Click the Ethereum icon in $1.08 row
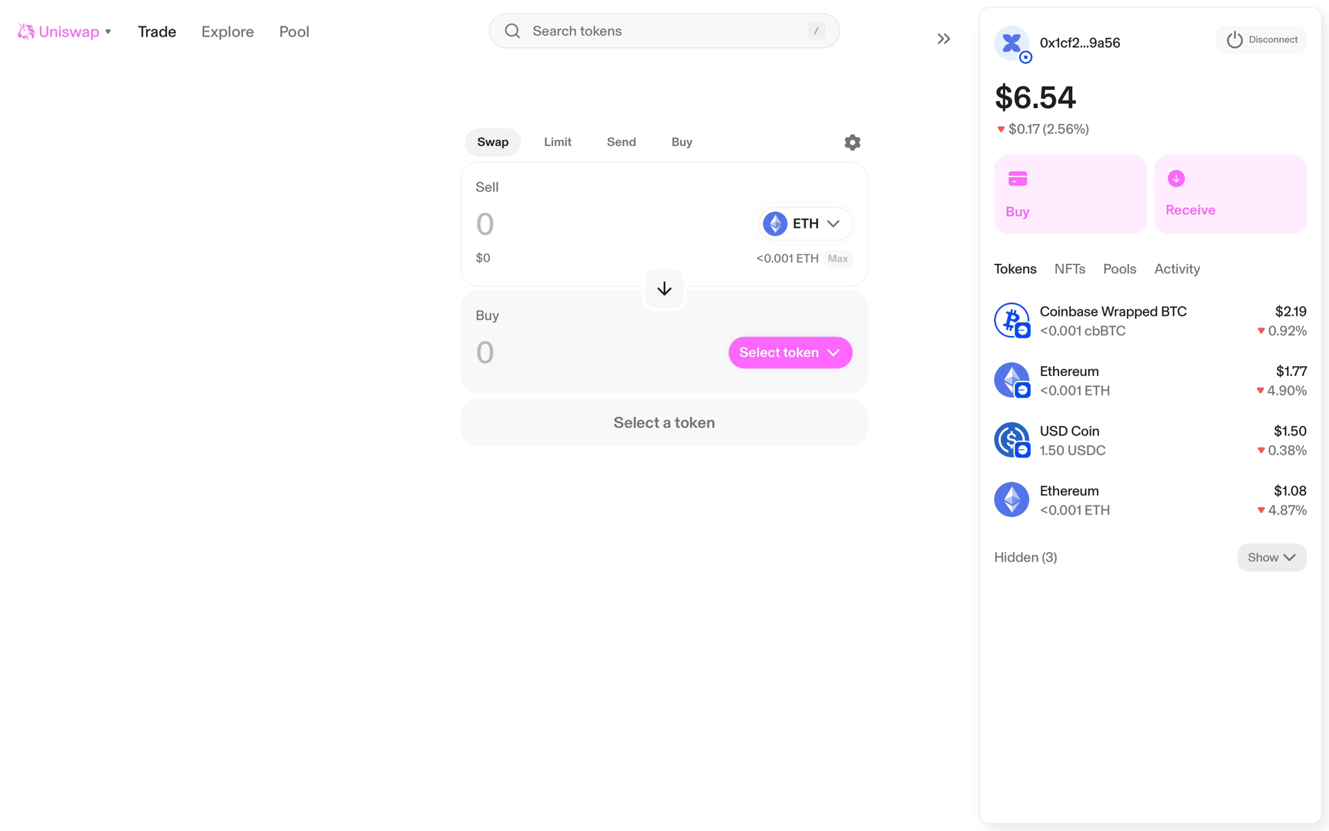 click(1012, 500)
